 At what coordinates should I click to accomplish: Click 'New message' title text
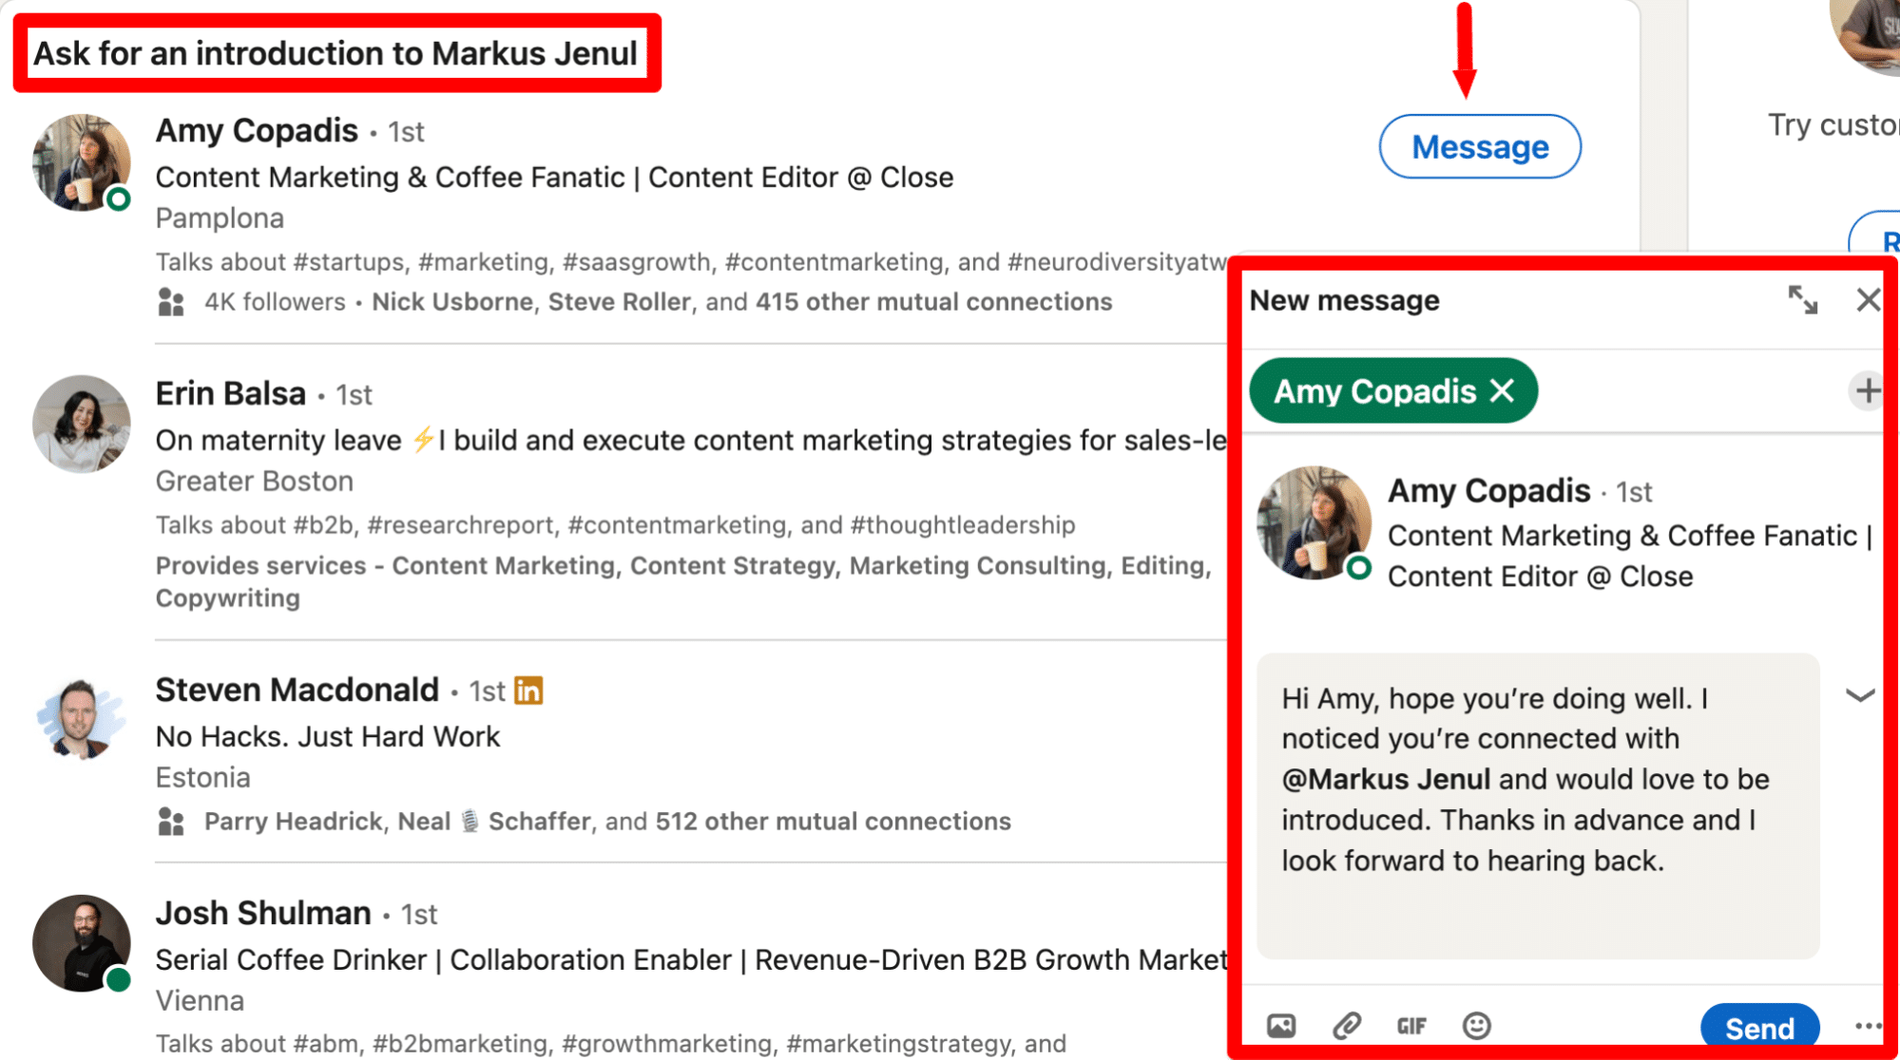[1344, 300]
